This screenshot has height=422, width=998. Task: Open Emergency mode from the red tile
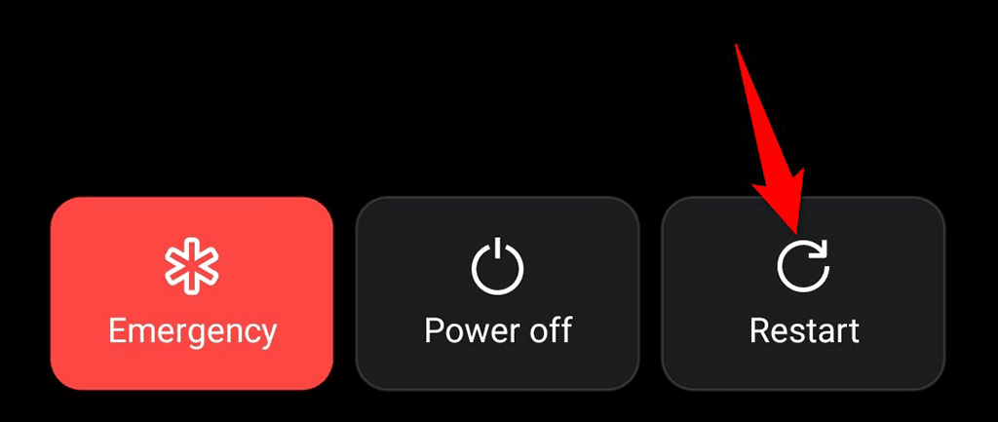pyautogui.click(x=192, y=293)
